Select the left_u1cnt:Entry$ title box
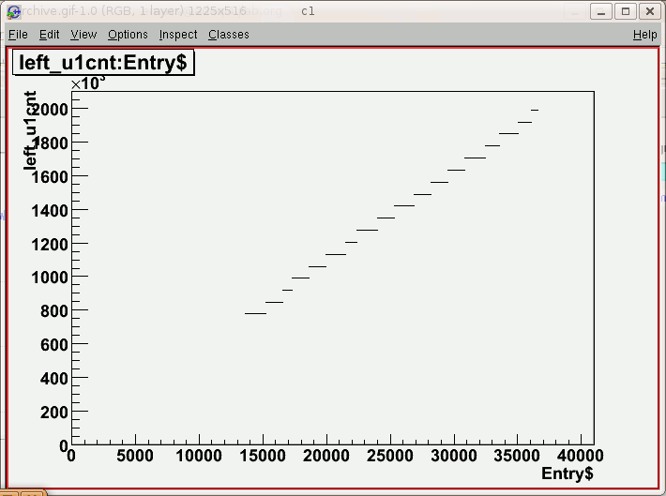 (103, 63)
